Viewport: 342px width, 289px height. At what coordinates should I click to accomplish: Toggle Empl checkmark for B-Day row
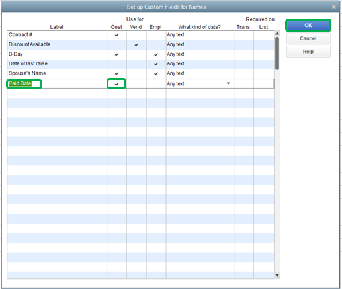point(156,54)
